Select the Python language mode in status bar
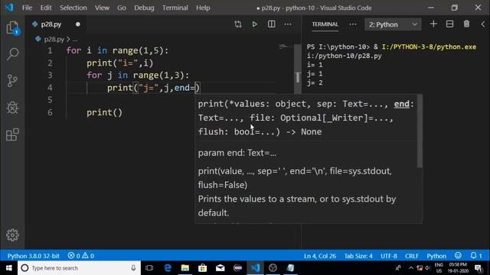The width and height of the screenshot is (490, 275). point(436,256)
